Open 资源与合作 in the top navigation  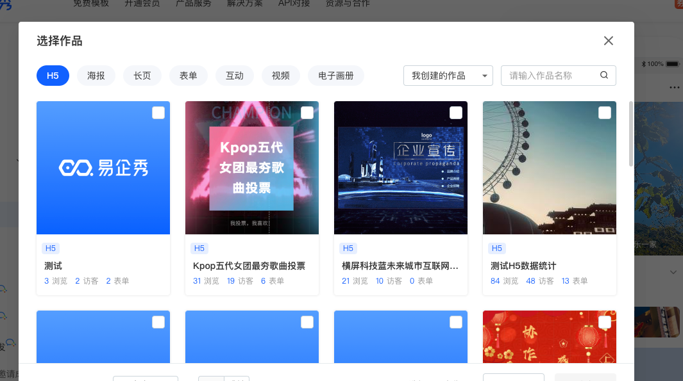348,3
